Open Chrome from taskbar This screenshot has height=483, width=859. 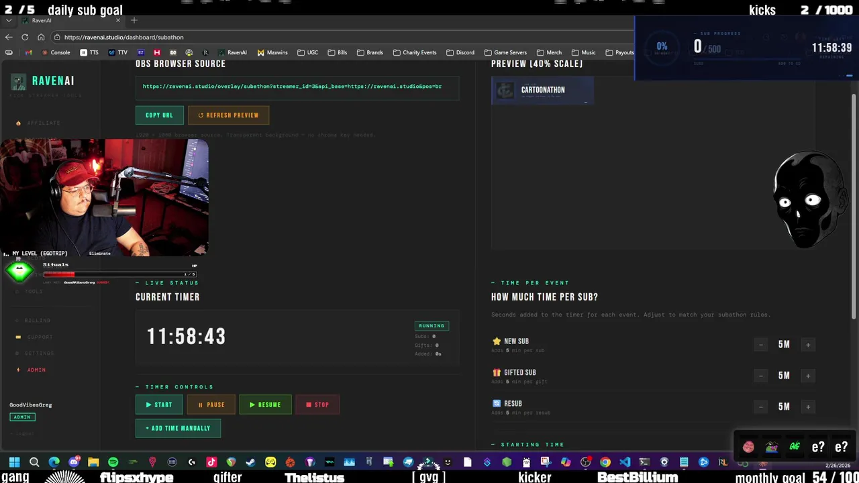point(605,462)
